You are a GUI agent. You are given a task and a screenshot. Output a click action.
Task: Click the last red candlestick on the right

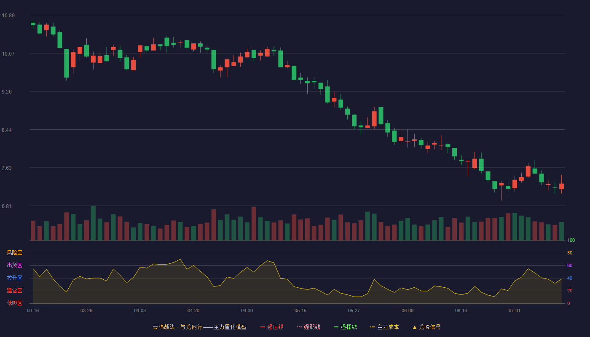[x=561, y=185]
